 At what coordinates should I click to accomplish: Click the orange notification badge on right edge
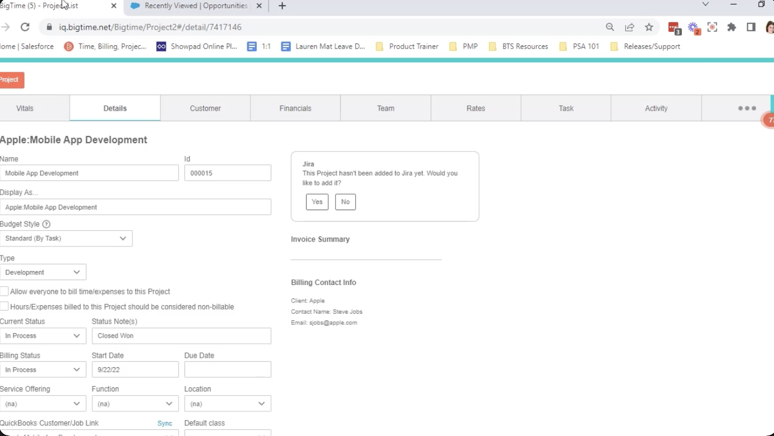pyautogui.click(x=769, y=120)
